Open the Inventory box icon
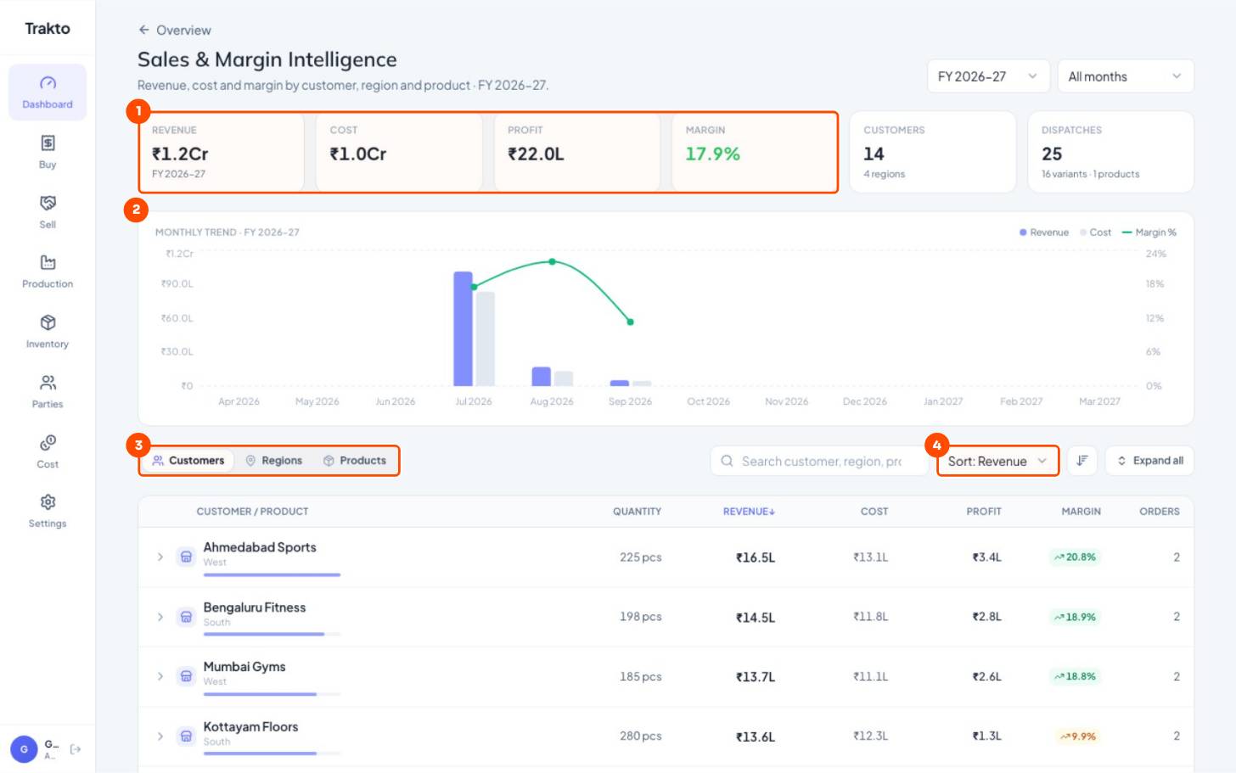Screen dimensions: 1236x773 pos(48,322)
